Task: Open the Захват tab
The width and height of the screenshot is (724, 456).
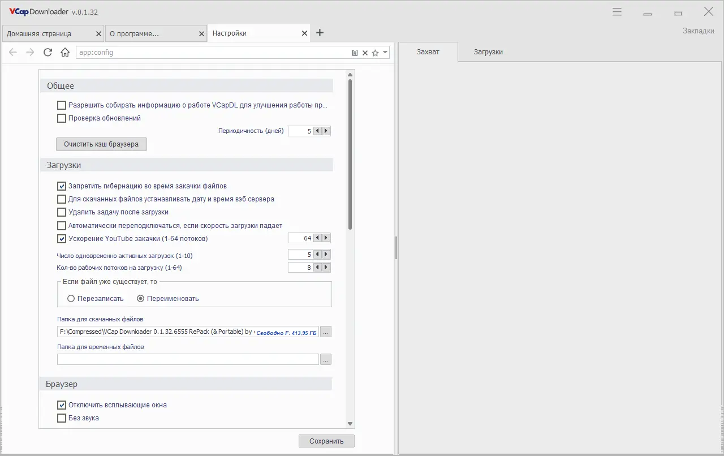Action: click(428, 52)
